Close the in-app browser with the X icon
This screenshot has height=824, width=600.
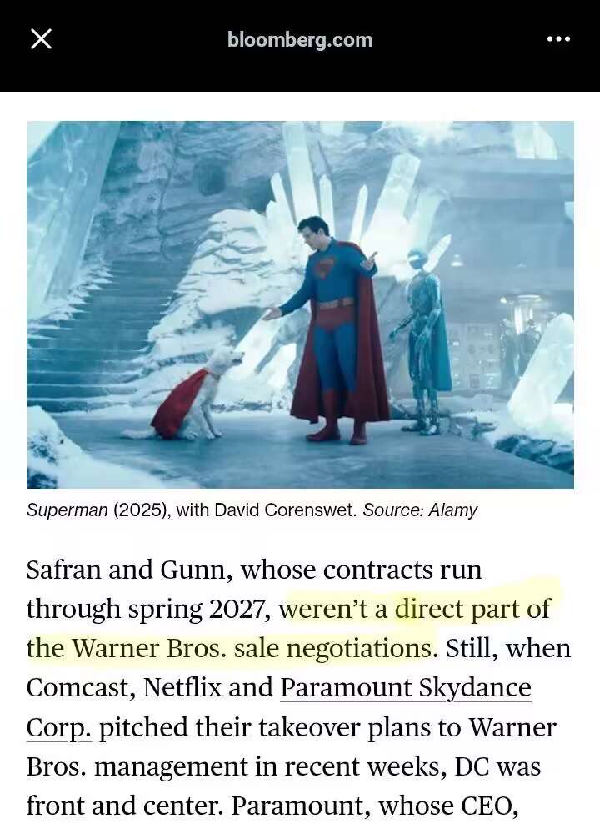pos(41,39)
